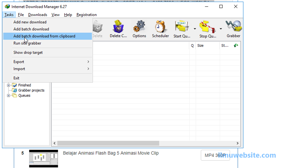Sort by the Q column header
This screenshot has width=285, height=168.
click(192, 46)
